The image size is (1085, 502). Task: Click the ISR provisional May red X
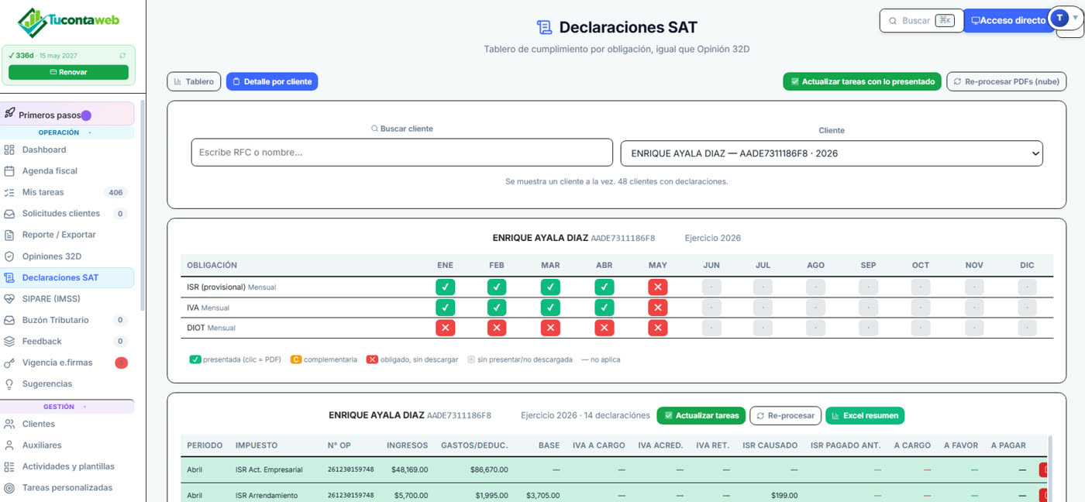point(658,287)
